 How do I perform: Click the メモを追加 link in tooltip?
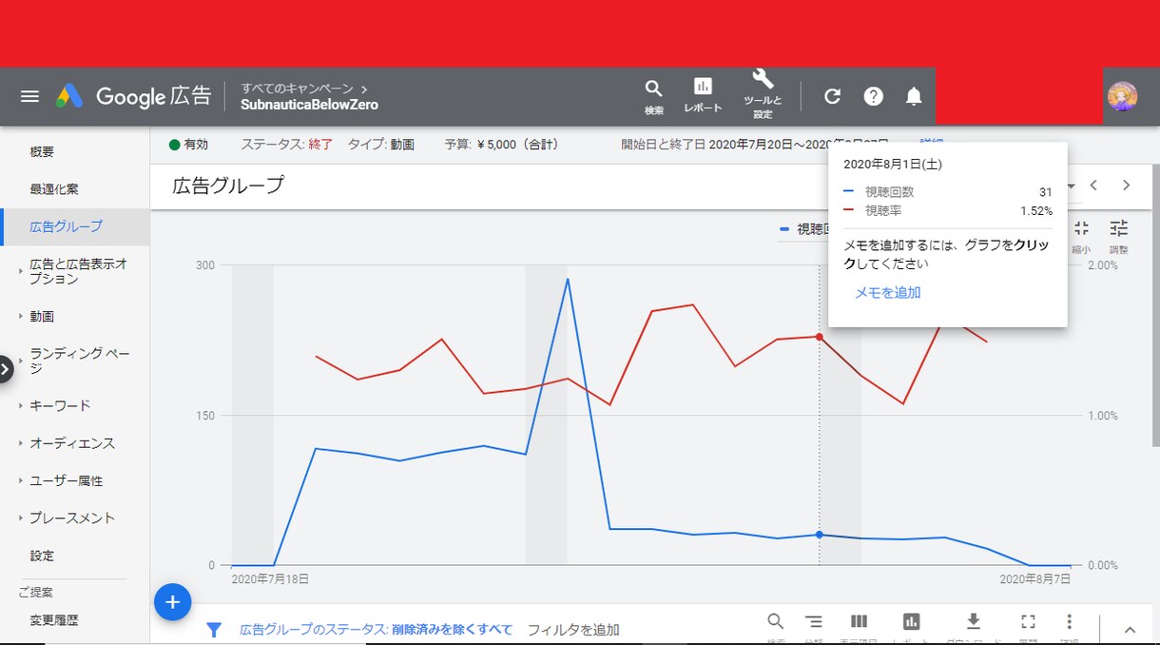[888, 293]
